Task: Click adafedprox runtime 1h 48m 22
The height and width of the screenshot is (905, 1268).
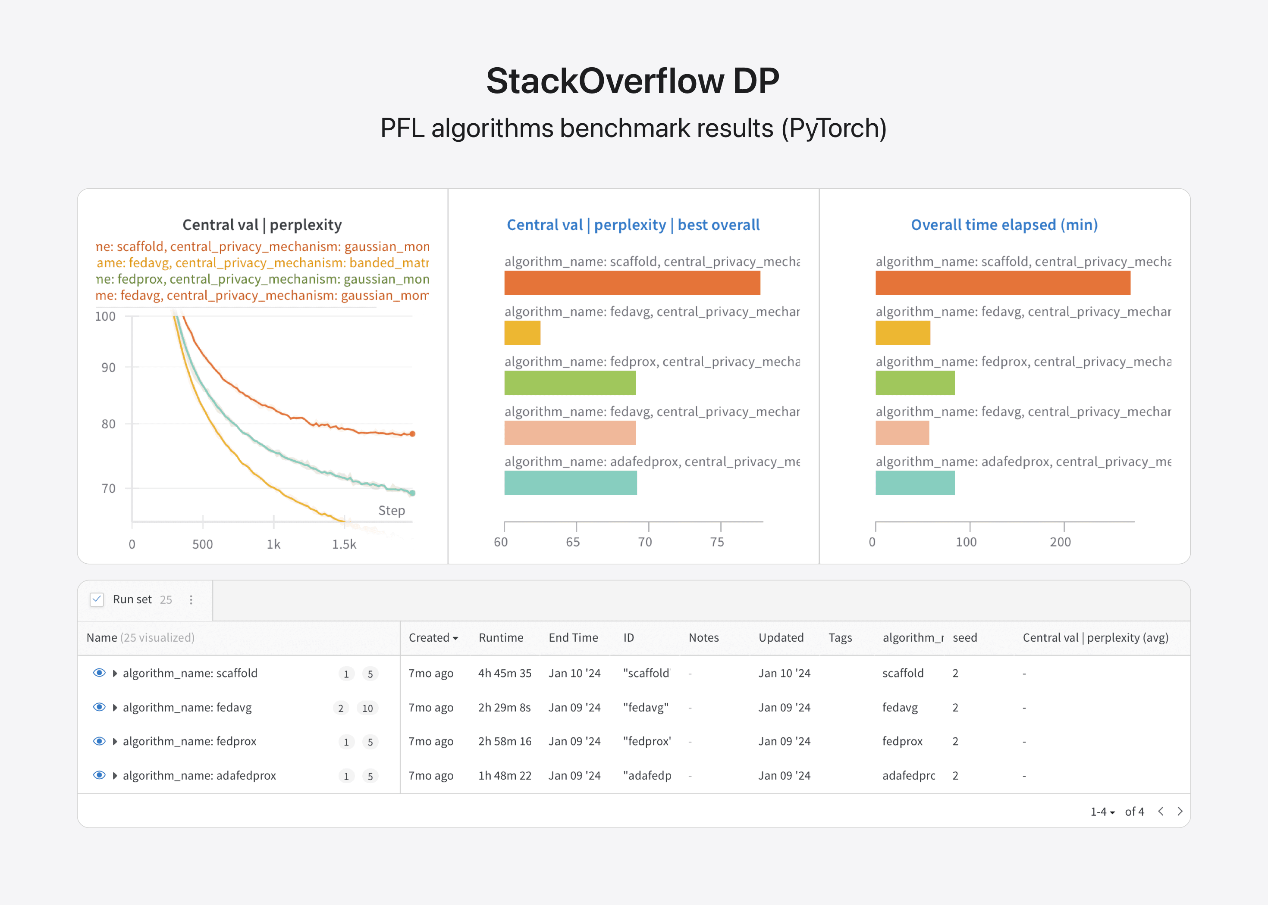Action: pyautogui.click(x=505, y=776)
